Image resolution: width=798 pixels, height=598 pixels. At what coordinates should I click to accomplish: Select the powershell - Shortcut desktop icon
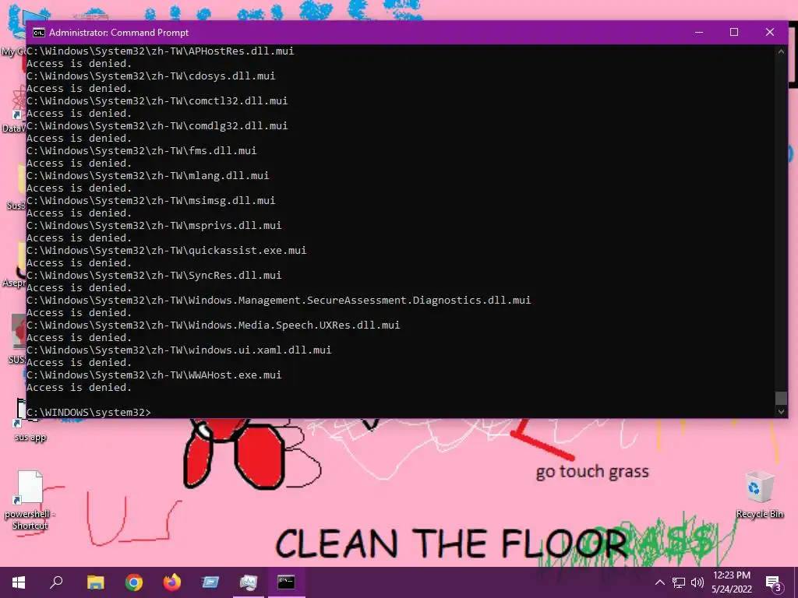click(30, 500)
